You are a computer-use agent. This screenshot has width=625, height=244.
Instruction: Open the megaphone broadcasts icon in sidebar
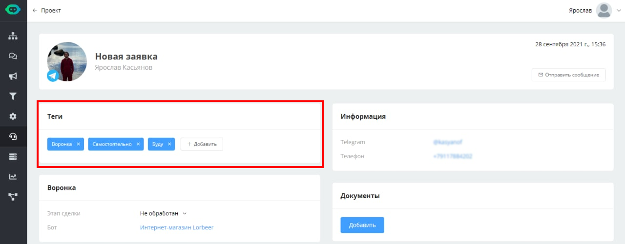pyautogui.click(x=13, y=76)
